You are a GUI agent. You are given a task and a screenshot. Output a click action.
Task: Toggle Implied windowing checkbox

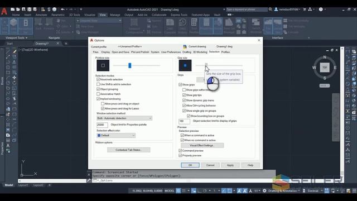pyautogui.click(x=98, y=99)
